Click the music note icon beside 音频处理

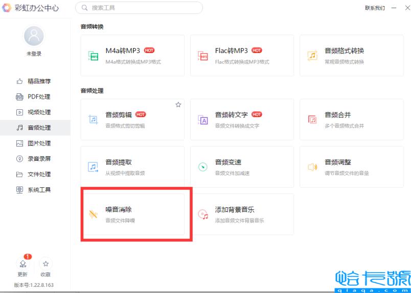19,128
